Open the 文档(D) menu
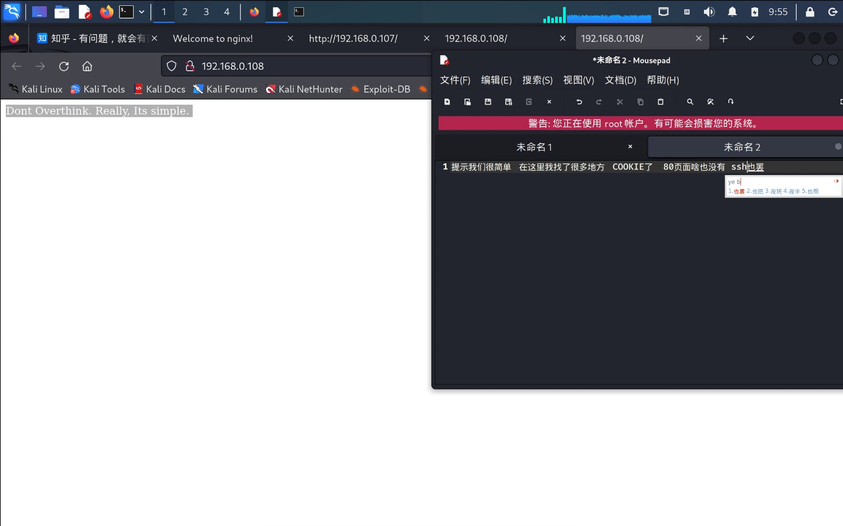The image size is (843, 526). click(x=621, y=80)
